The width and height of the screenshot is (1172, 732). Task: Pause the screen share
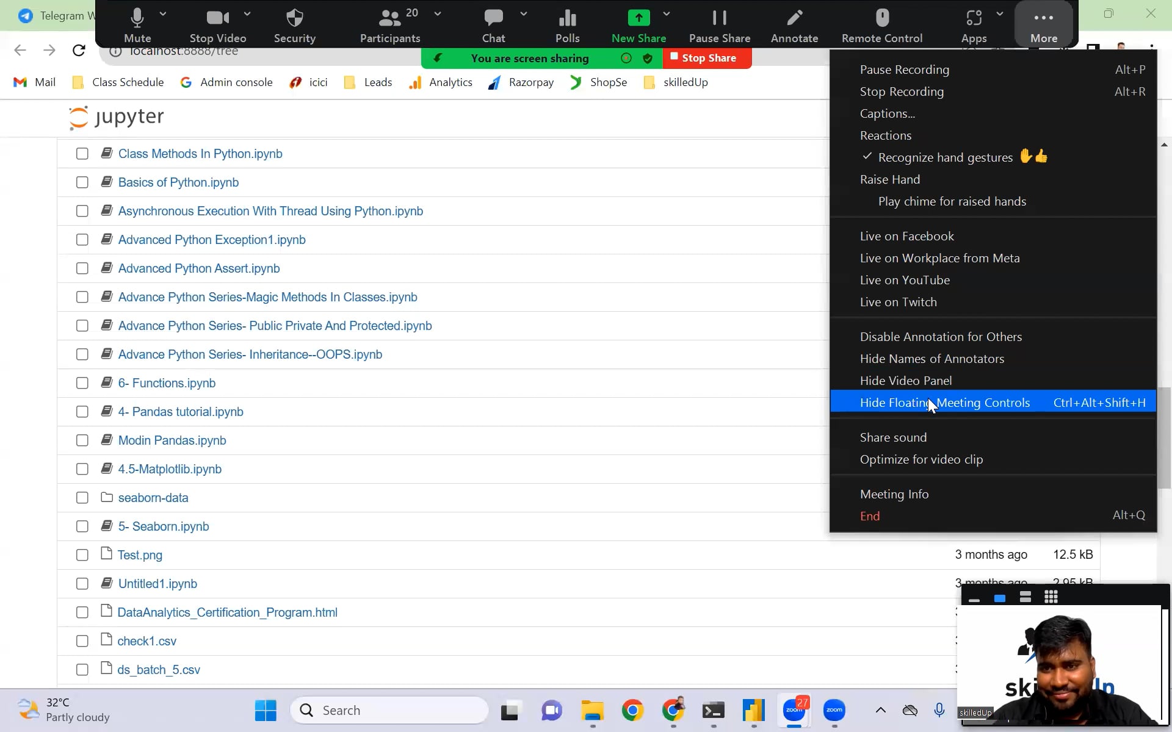point(720,26)
